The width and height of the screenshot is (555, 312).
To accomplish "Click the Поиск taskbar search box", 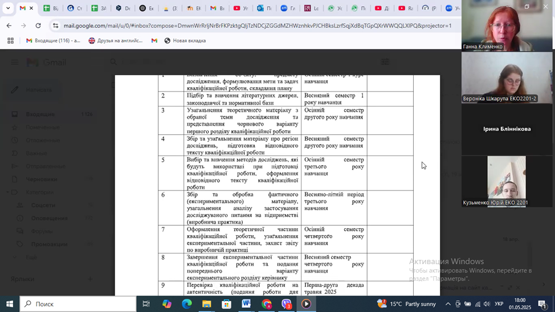I will click(x=78, y=304).
